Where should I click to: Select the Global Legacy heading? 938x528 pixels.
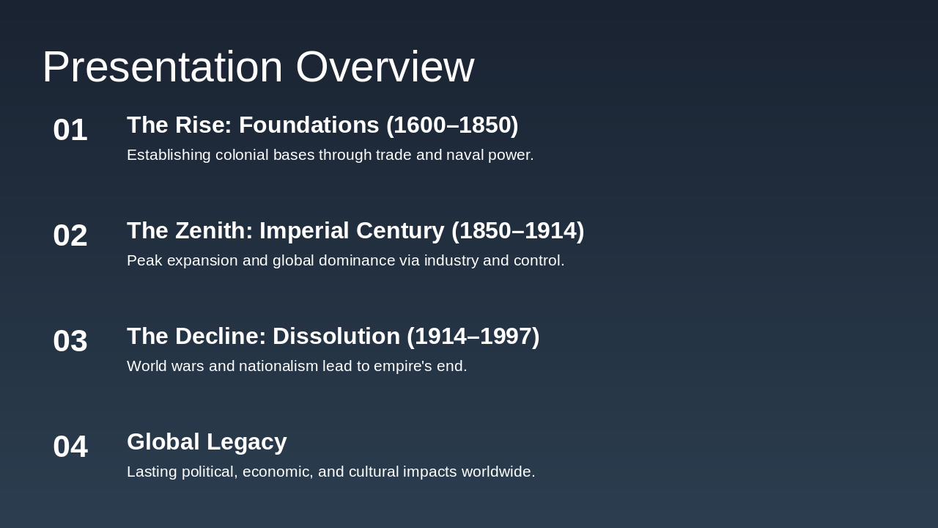click(207, 442)
